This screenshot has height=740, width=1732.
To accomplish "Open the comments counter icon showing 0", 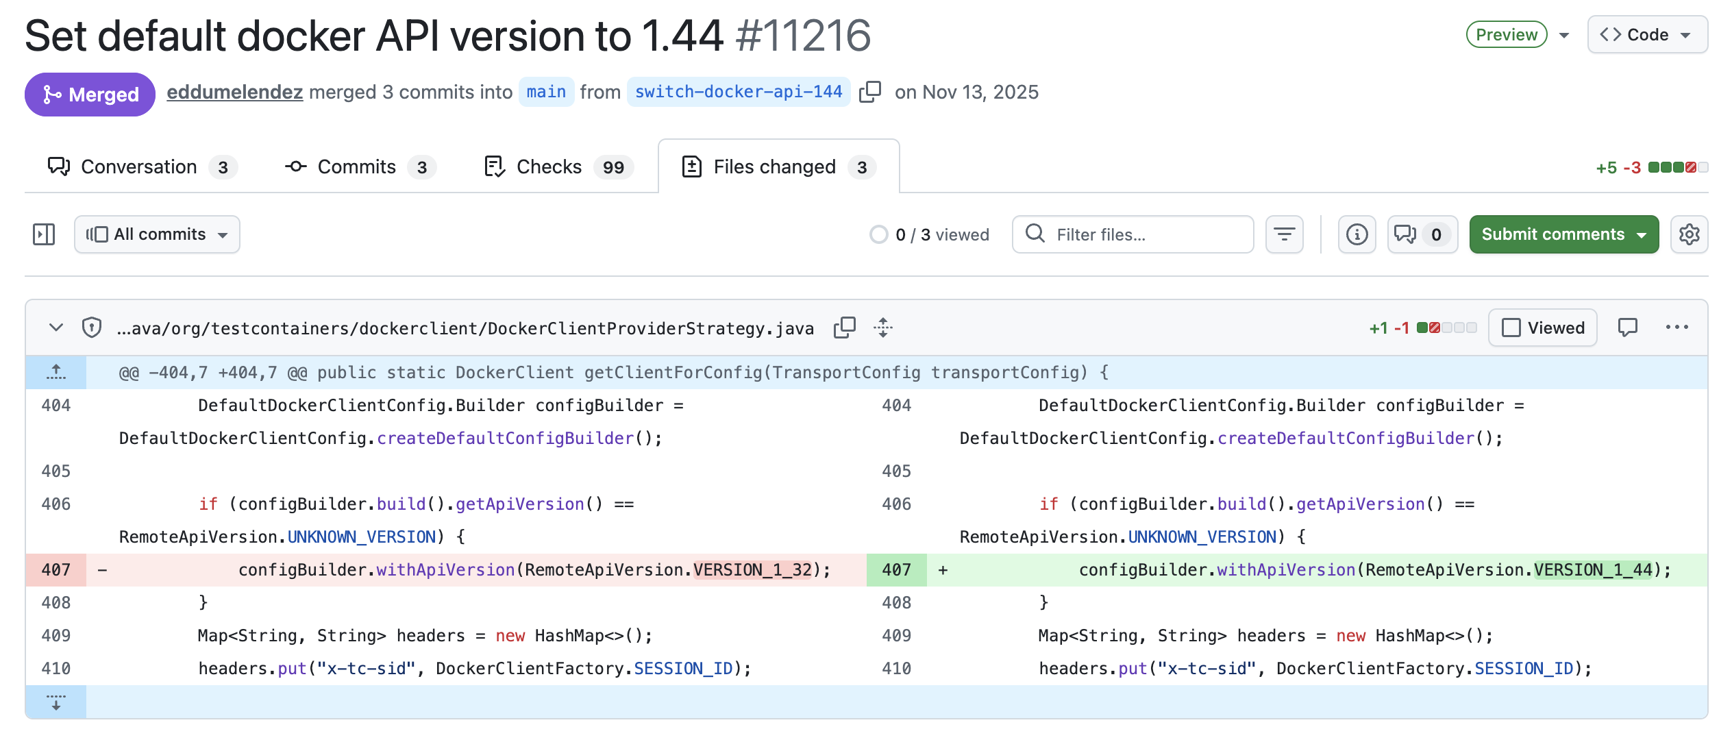I will [x=1422, y=234].
